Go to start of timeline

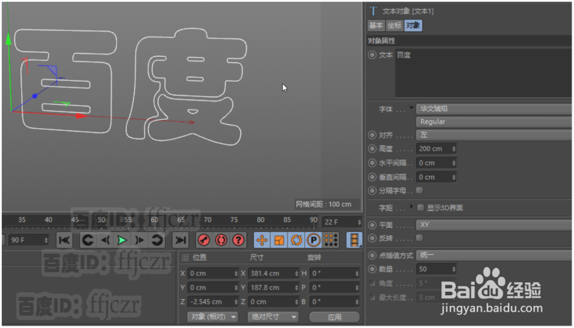click(64, 241)
